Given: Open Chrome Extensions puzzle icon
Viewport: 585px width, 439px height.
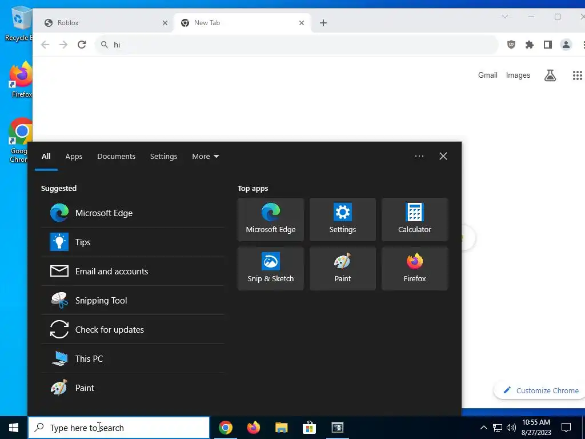Looking at the screenshot, I should pos(530,45).
